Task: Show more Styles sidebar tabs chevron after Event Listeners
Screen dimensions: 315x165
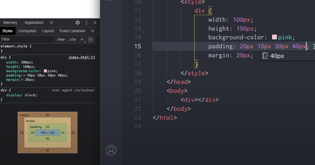Action: pos(93,31)
